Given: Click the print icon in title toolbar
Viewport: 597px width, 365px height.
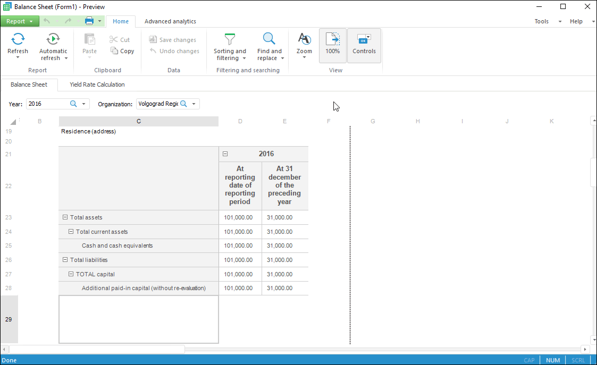Looking at the screenshot, I should (89, 21).
